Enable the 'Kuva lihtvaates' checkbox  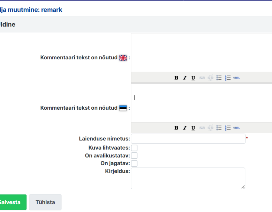134,148
